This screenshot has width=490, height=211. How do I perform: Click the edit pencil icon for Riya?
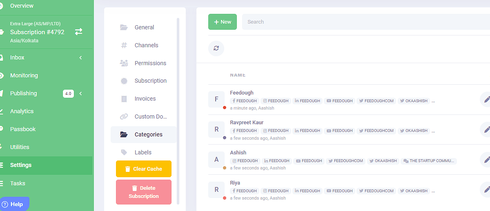486,190
